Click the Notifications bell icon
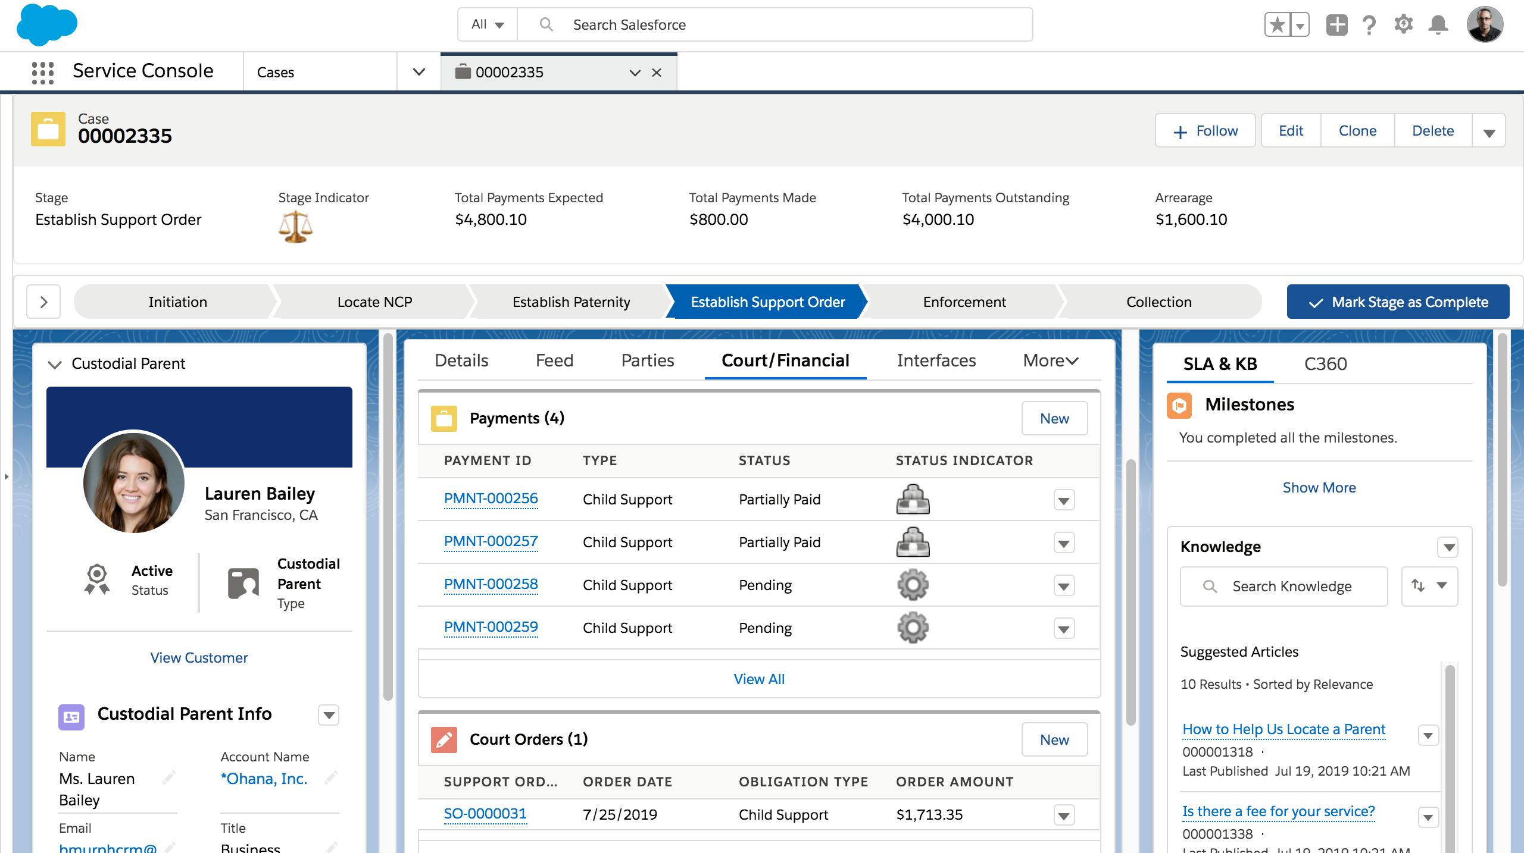The image size is (1524, 853). click(x=1438, y=25)
